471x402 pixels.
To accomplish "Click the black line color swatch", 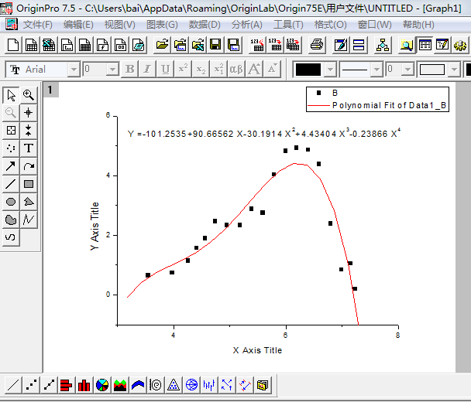I will [x=308, y=70].
